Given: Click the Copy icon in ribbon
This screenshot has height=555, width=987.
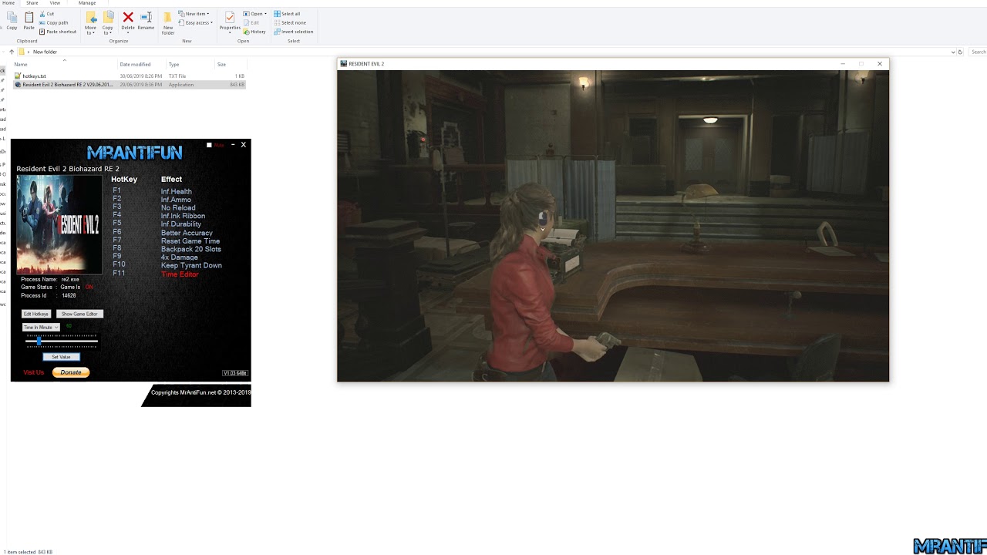Looking at the screenshot, I should point(12,18).
